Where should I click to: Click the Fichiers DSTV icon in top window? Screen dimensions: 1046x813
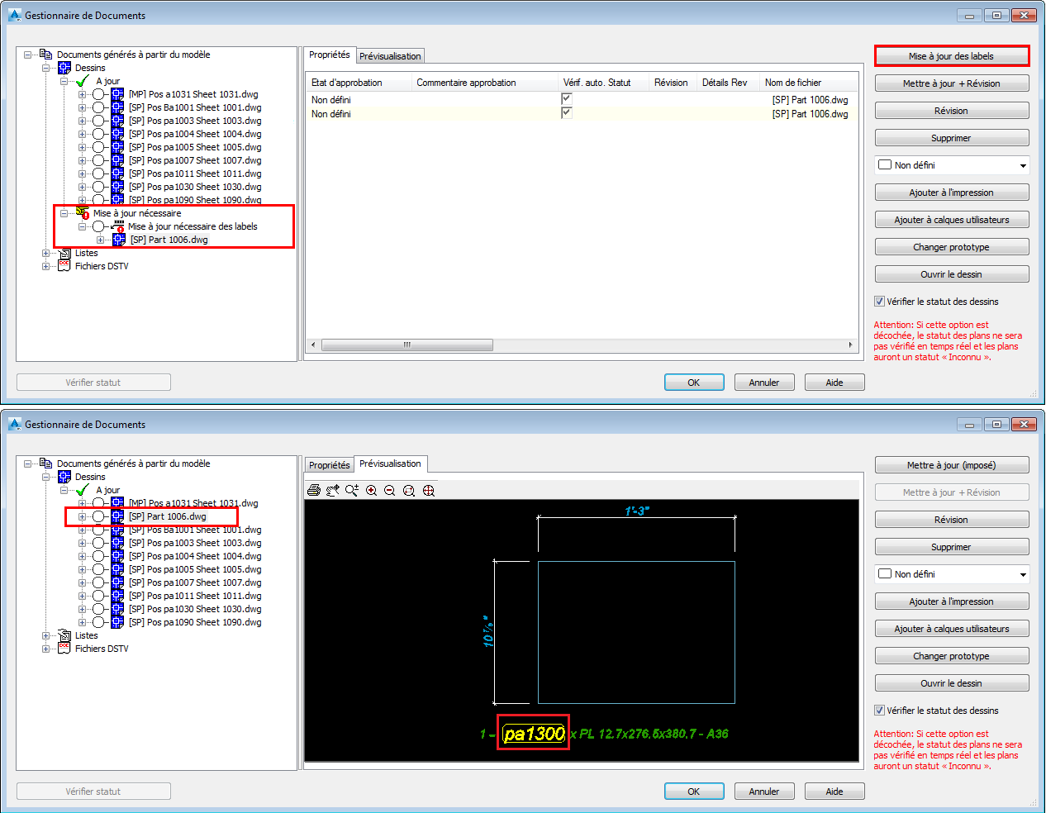coord(64,266)
